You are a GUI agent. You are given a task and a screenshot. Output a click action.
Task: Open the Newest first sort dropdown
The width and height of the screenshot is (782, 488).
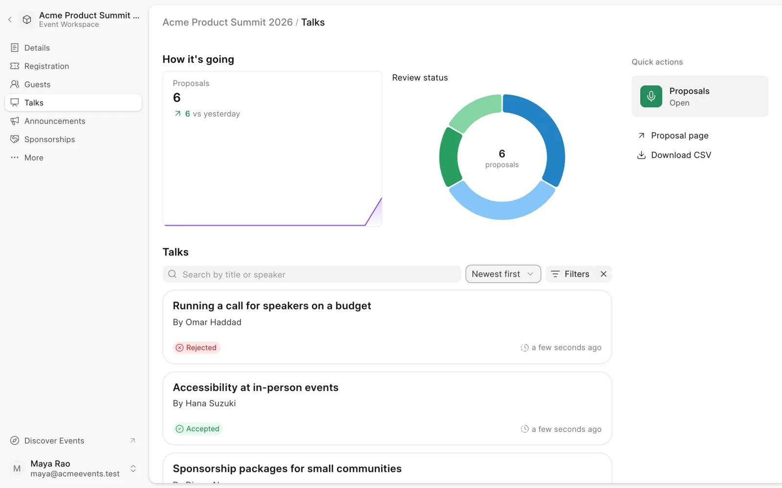[x=503, y=274]
